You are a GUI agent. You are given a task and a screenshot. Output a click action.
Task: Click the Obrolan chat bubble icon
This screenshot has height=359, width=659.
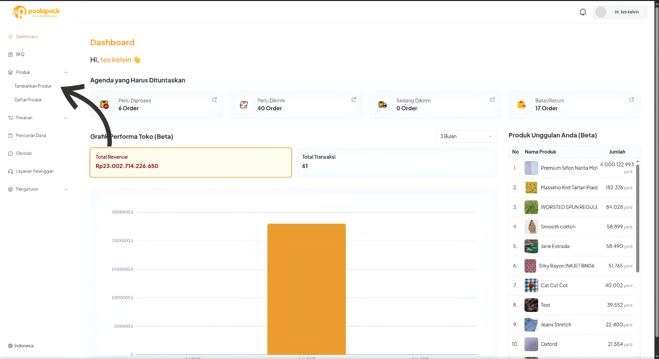[x=10, y=153]
